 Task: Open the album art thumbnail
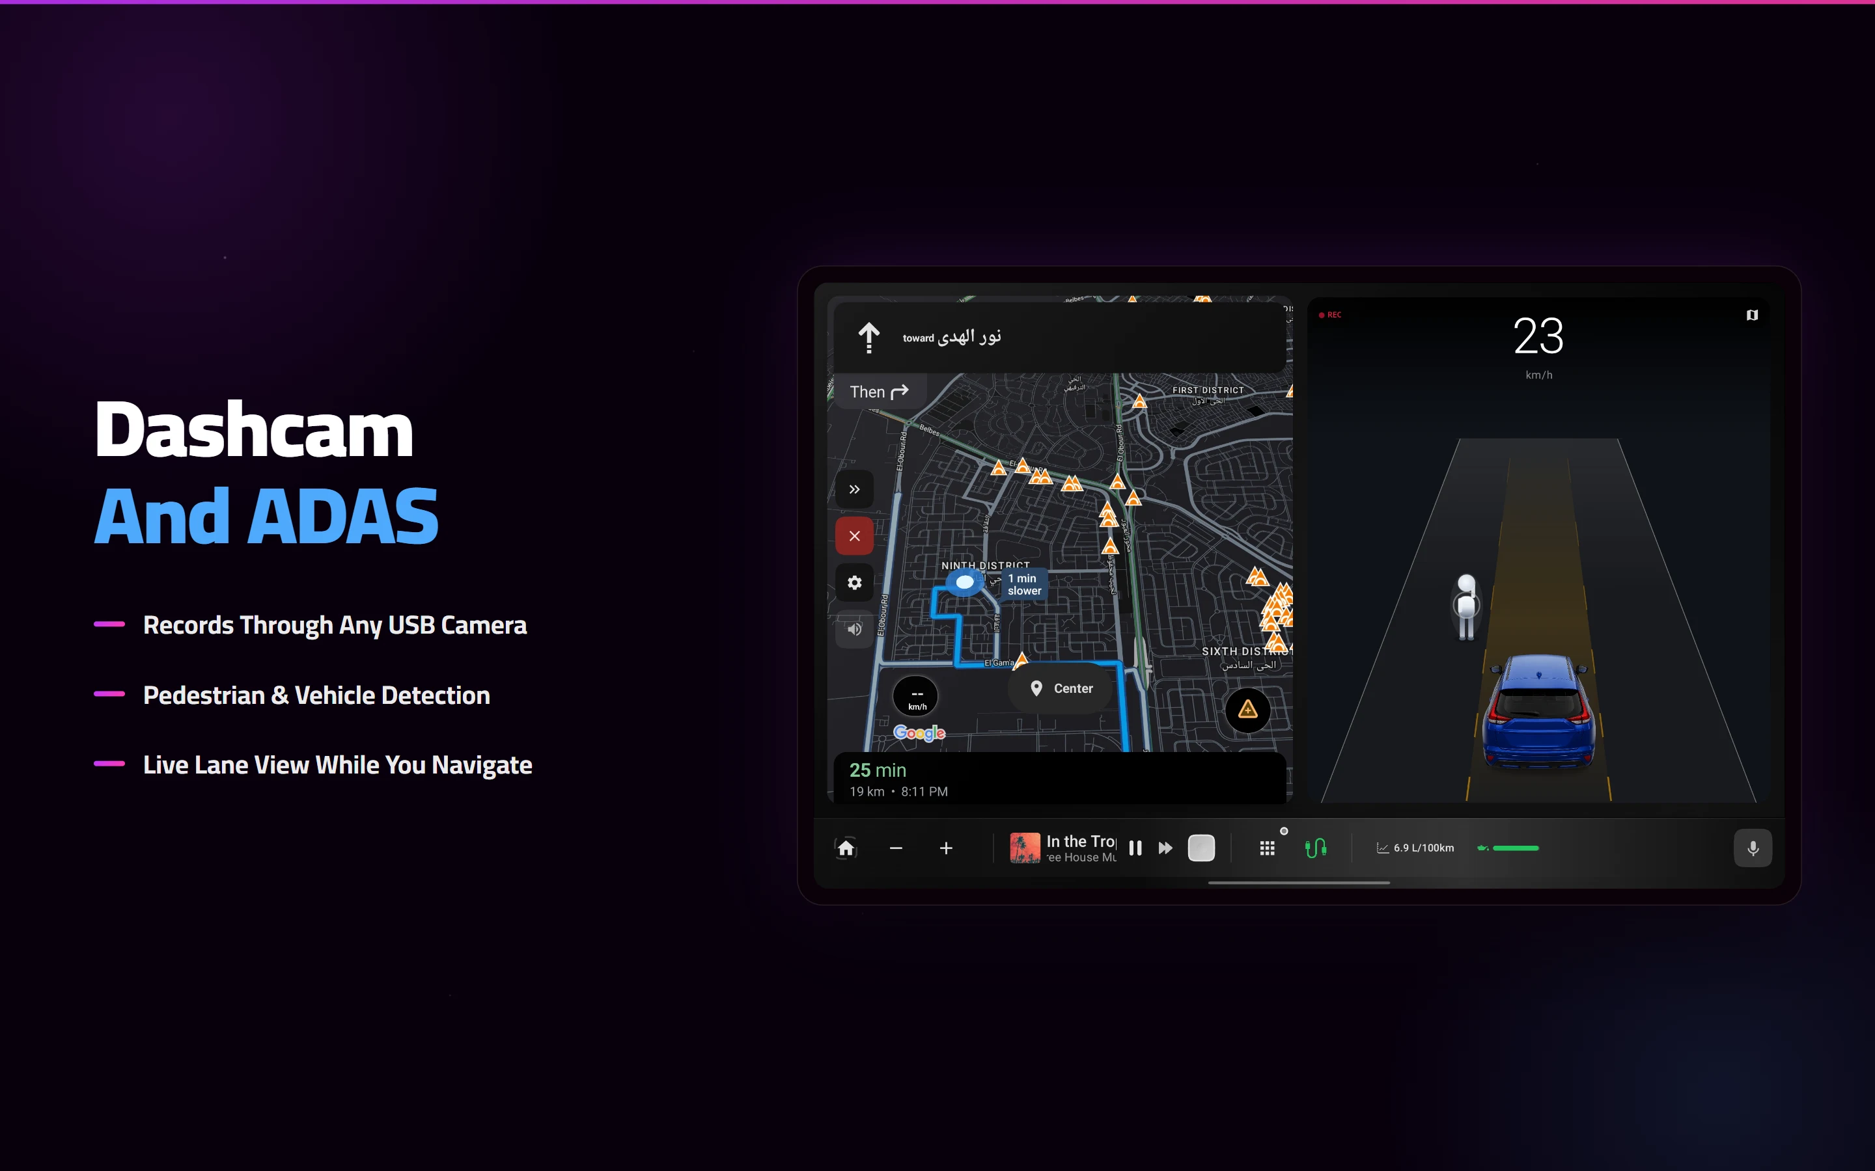click(x=1025, y=848)
